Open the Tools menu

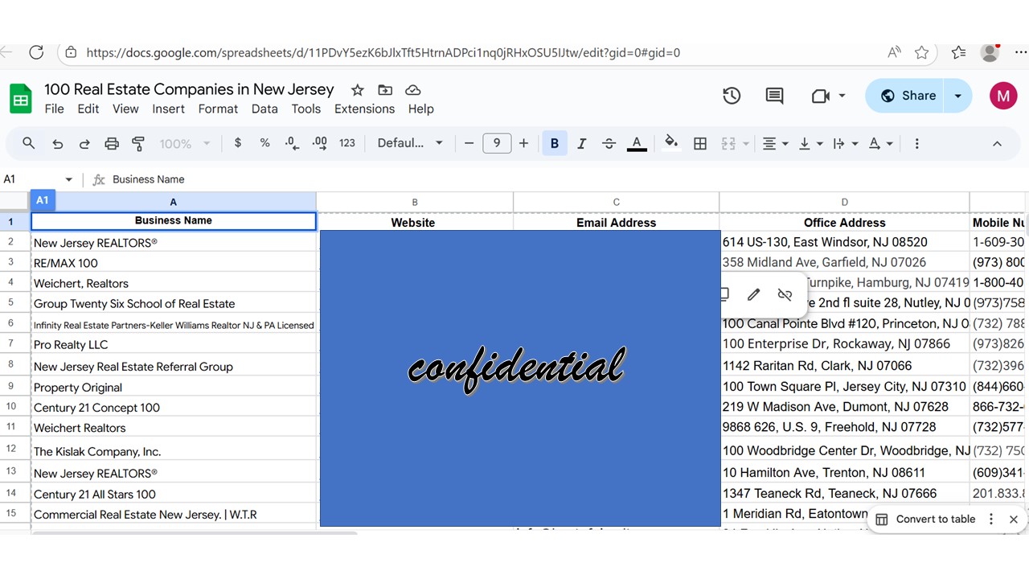(x=305, y=109)
